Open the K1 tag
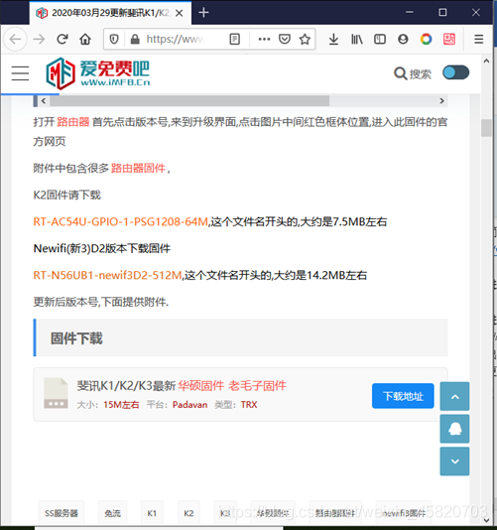Screen dimensions: 497x530 coord(152,513)
